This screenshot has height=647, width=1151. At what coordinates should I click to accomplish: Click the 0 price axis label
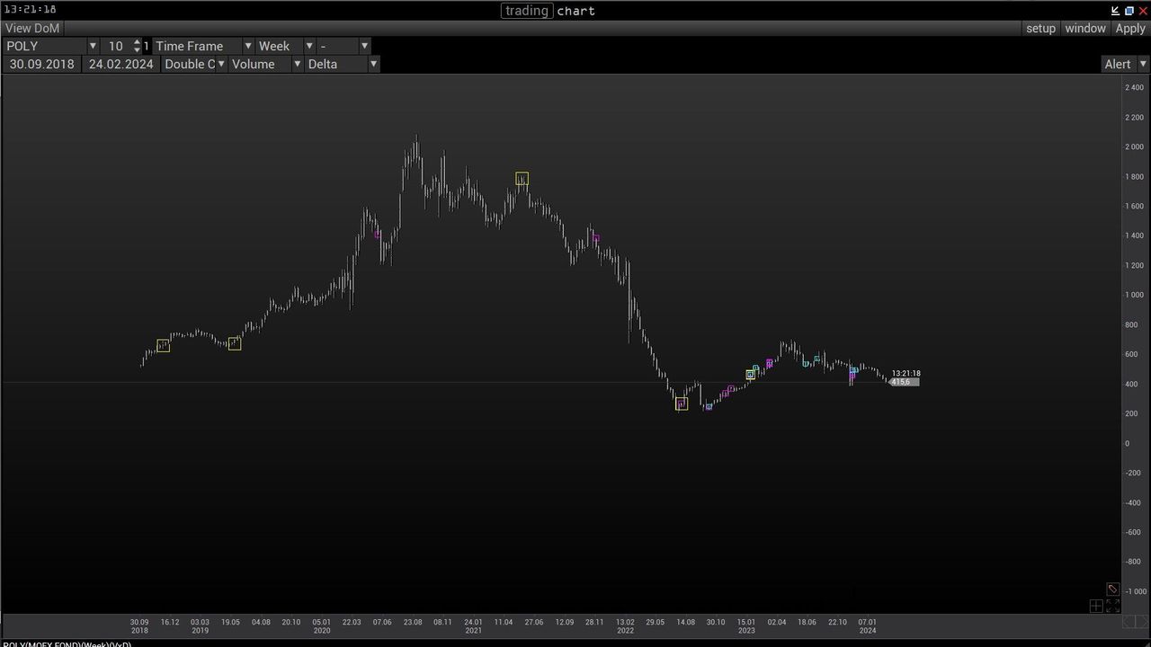coord(1127,443)
